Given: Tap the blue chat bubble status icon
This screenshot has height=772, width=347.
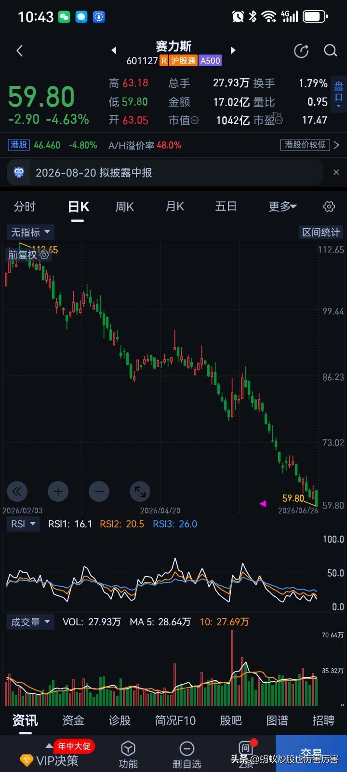Looking at the screenshot, I should [x=81, y=17].
